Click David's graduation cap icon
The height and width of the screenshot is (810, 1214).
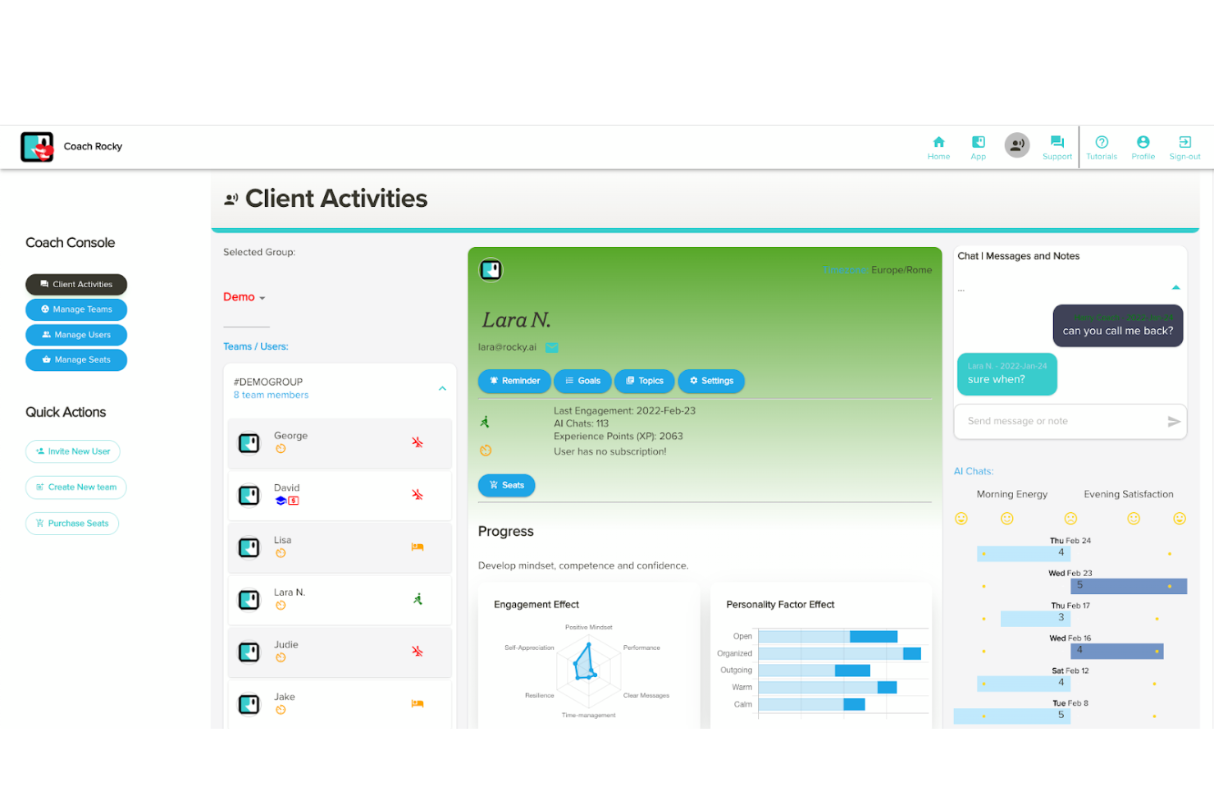(x=280, y=499)
